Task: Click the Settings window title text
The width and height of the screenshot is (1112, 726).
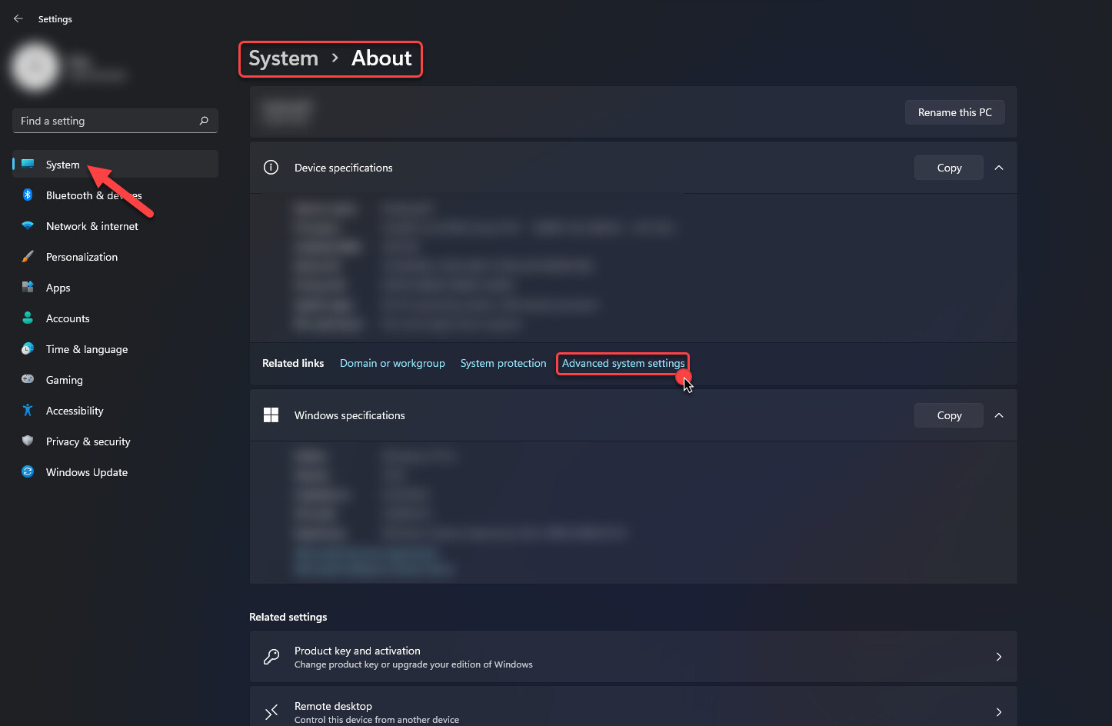Action: (x=55, y=19)
